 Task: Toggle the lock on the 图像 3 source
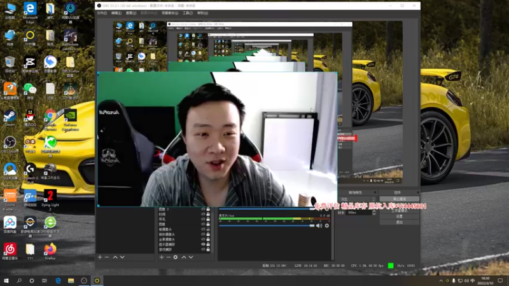coord(208,209)
